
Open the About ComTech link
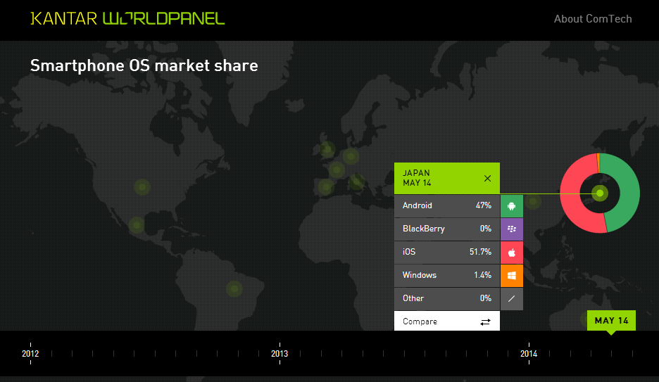593,19
